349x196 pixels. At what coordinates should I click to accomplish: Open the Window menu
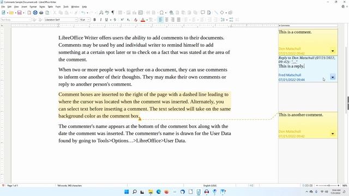click(x=75, y=7)
